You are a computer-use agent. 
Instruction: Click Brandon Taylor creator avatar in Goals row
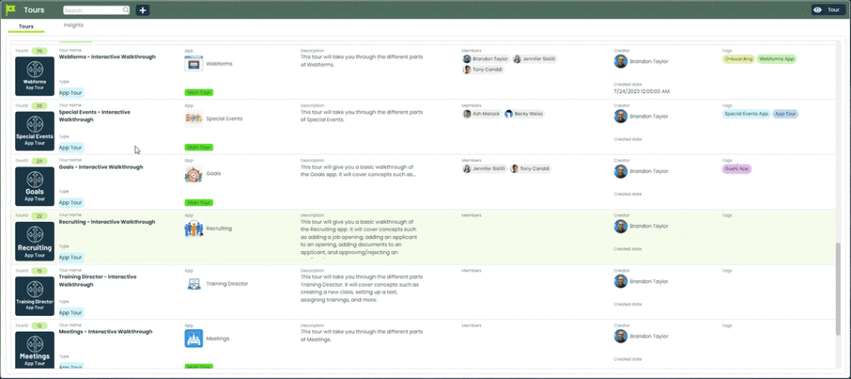point(620,171)
